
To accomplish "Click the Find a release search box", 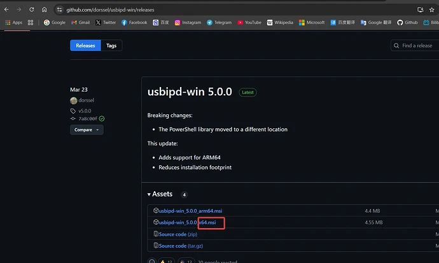I will 417,46.
